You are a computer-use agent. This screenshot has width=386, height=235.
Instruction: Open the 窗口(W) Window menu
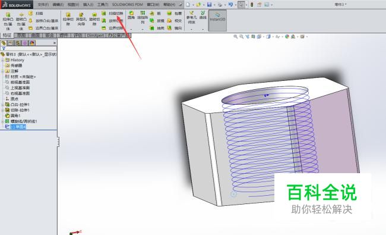tap(153, 4)
